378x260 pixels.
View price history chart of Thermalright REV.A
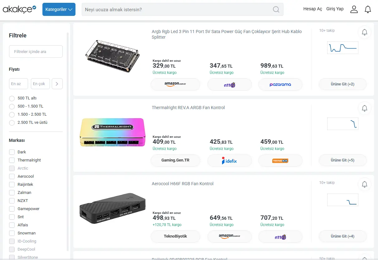point(343,124)
